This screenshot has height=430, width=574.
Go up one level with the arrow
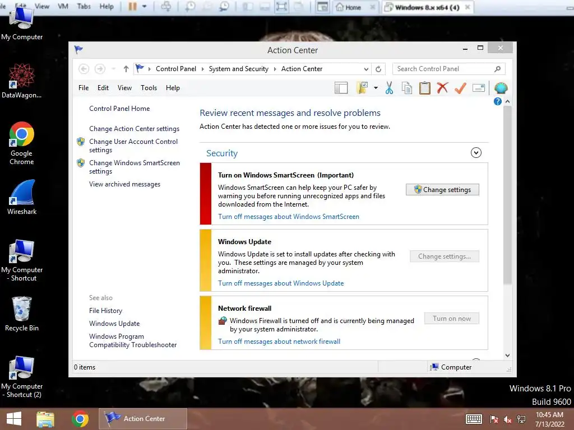click(x=126, y=69)
